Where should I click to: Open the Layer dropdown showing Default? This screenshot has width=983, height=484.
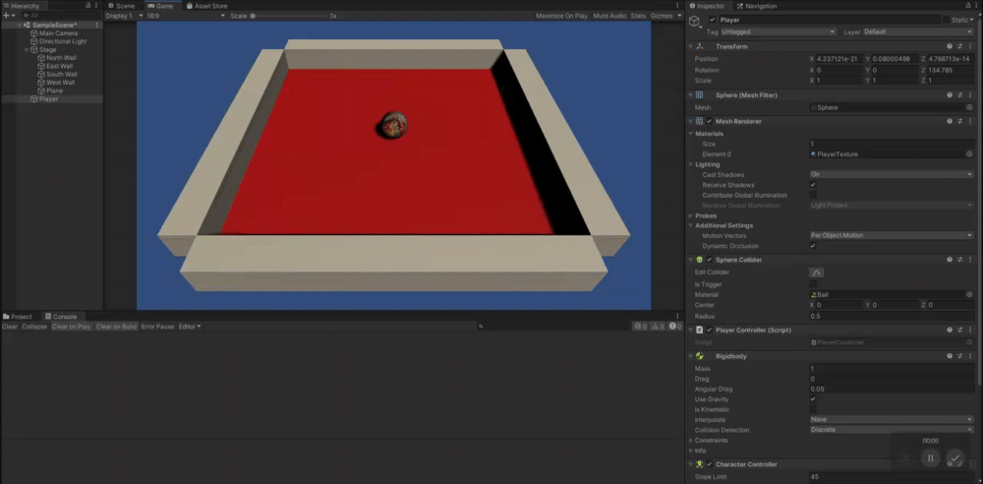click(918, 31)
